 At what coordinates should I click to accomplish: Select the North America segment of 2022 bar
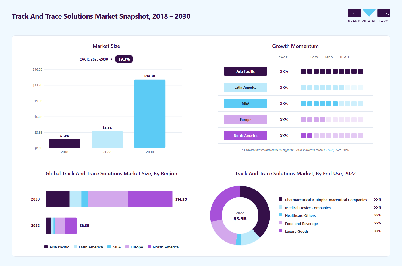coord(71,226)
